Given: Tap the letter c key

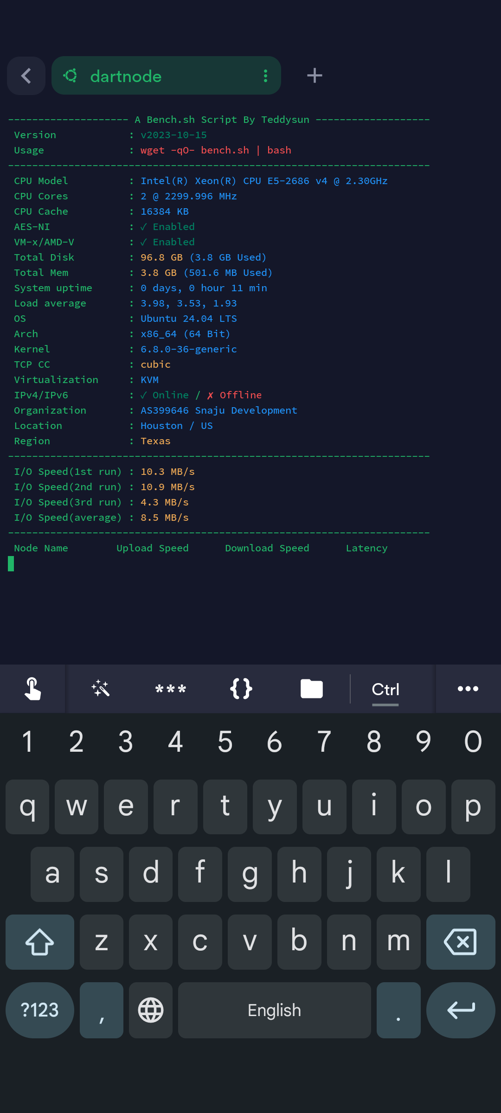Looking at the screenshot, I should (200, 942).
